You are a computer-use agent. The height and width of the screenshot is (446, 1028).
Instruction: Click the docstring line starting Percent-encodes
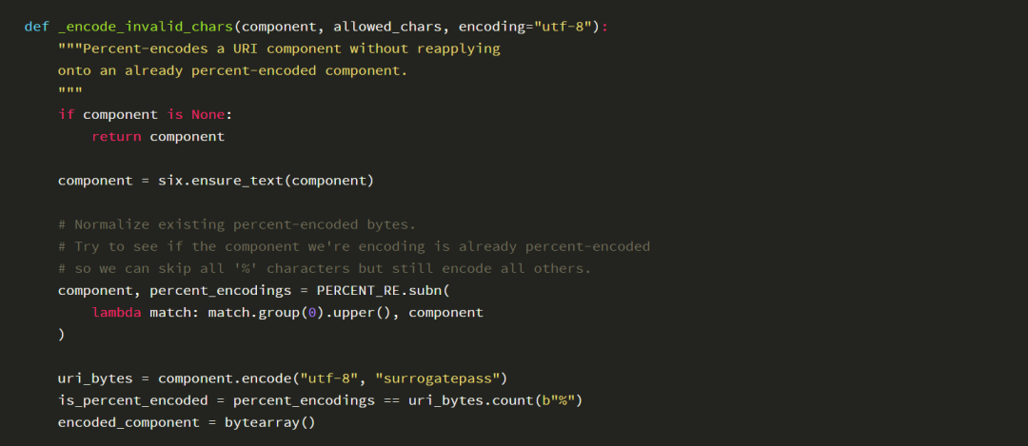[x=279, y=49]
